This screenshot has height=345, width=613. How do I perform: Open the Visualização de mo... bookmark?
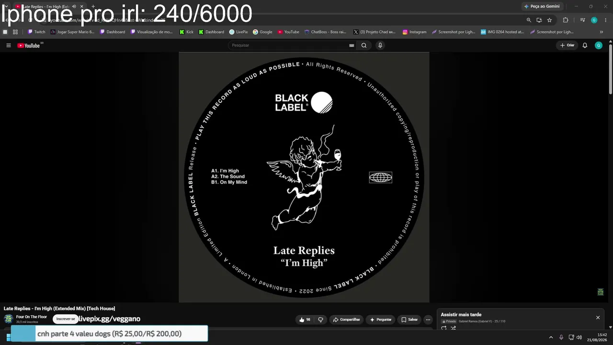coord(152,32)
